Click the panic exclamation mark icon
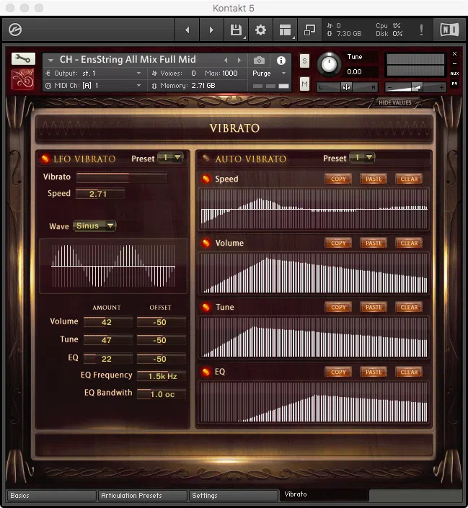Screen dimensions: 468x508 [x=421, y=30]
